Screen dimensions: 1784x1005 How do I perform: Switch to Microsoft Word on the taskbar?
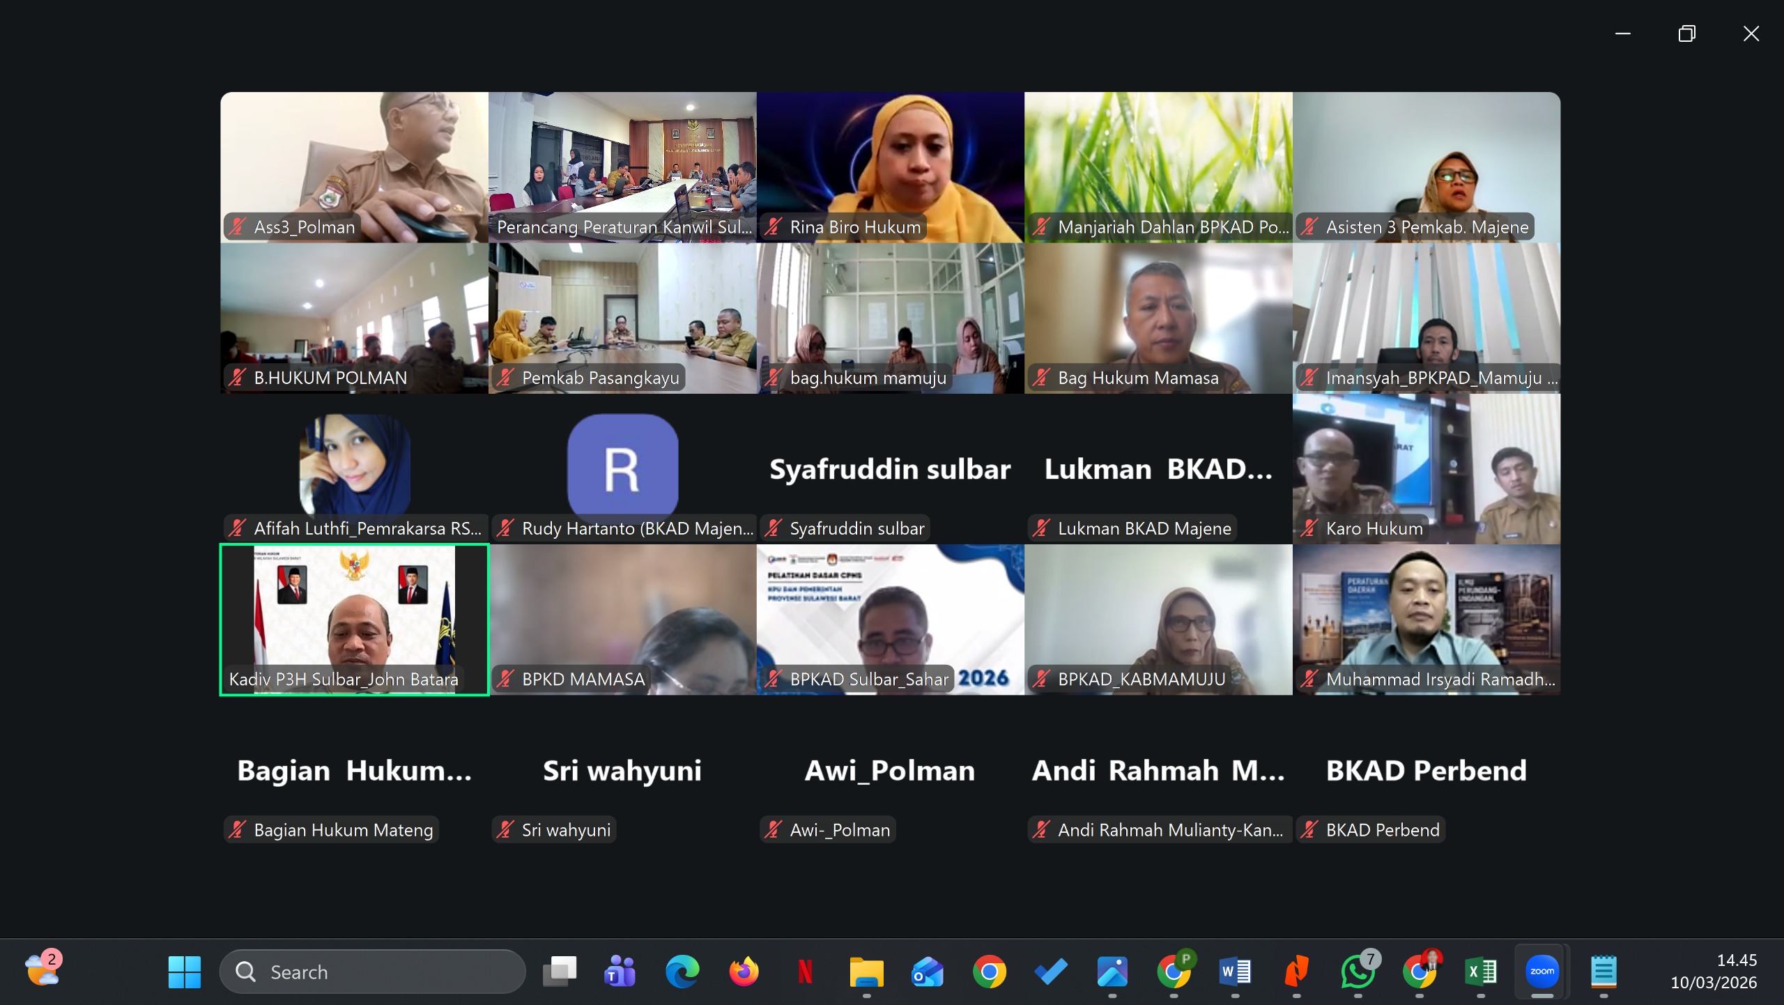click(1235, 972)
